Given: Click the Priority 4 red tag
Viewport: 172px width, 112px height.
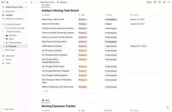Looking at the screenshot, I should pyautogui.click(x=83, y=87).
